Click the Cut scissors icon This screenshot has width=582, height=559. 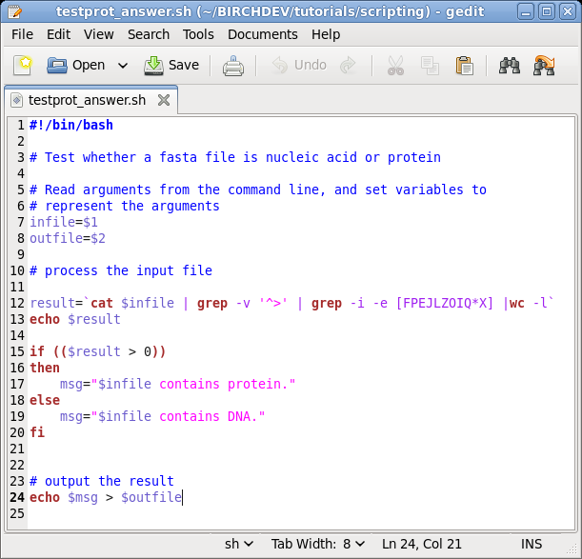(394, 66)
